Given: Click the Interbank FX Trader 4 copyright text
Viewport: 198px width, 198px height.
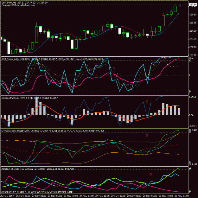Looking at the screenshot, I should point(37,192).
